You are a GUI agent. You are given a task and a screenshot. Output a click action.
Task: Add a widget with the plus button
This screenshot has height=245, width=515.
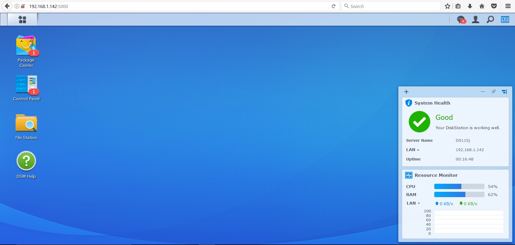[406, 92]
